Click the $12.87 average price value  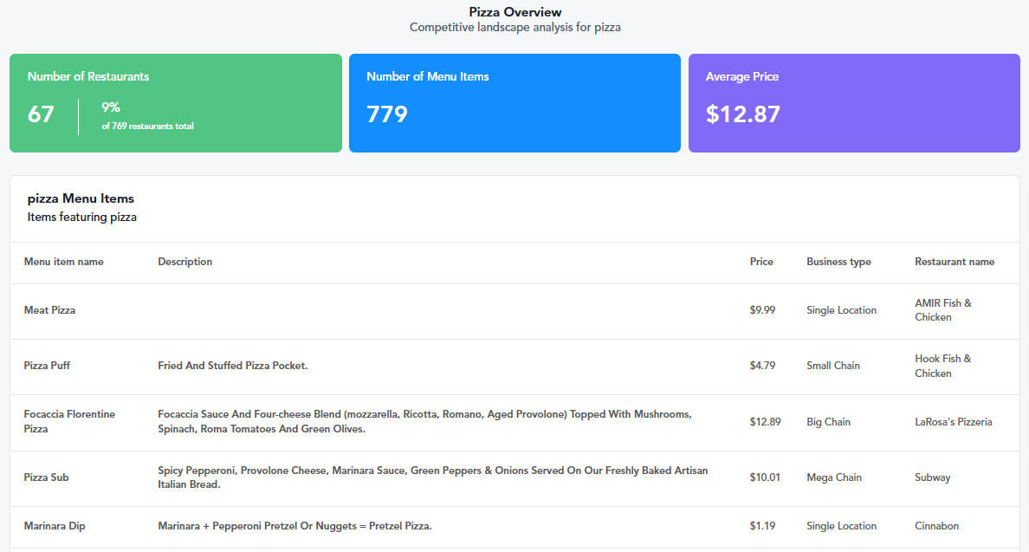pyautogui.click(x=742, y=114)
